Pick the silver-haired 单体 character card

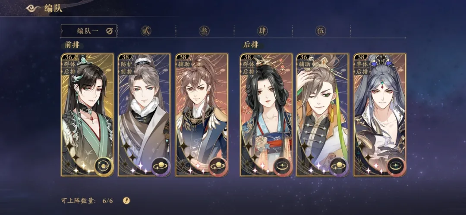pos(380,115)
